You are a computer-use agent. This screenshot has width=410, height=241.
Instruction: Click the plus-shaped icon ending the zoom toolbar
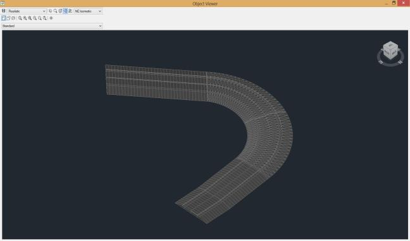click(51, 18)
